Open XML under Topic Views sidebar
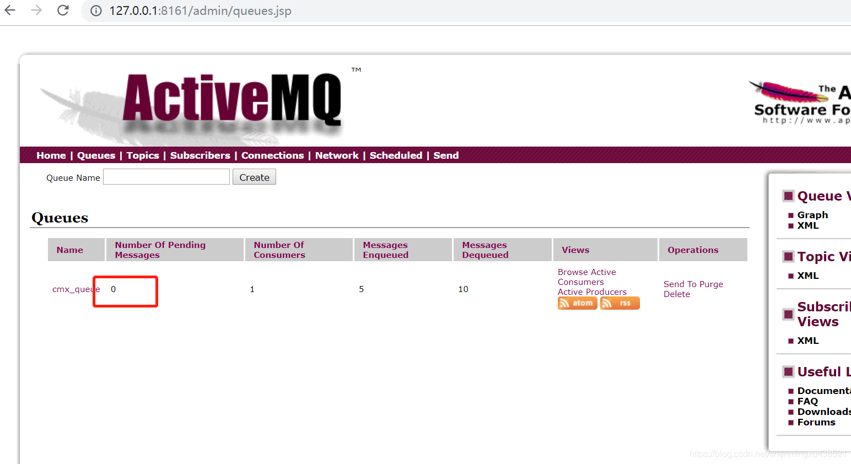Image resolution: width=851 pixels, height=464 pixels. pos(808,276)
